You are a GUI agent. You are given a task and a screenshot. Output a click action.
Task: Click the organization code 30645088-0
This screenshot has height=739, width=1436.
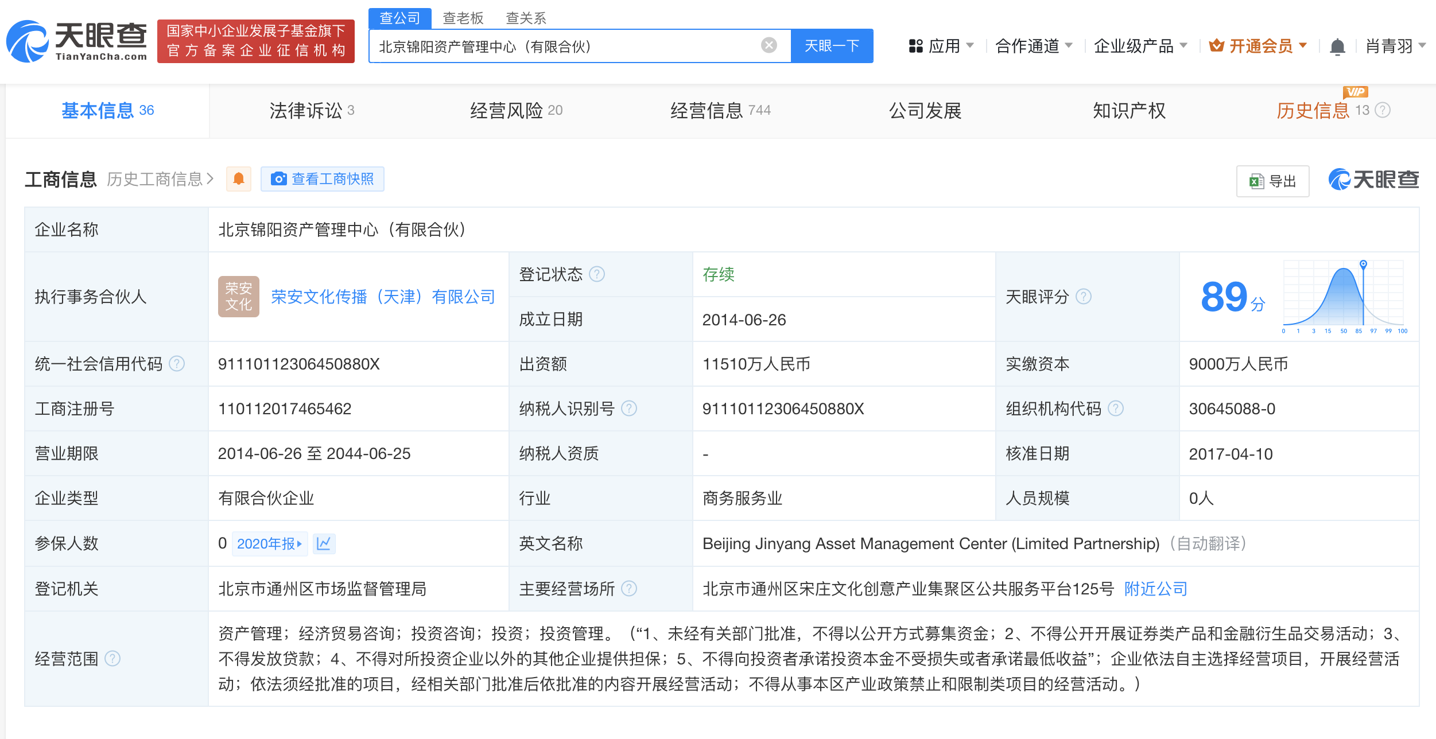pos(1232,409)
